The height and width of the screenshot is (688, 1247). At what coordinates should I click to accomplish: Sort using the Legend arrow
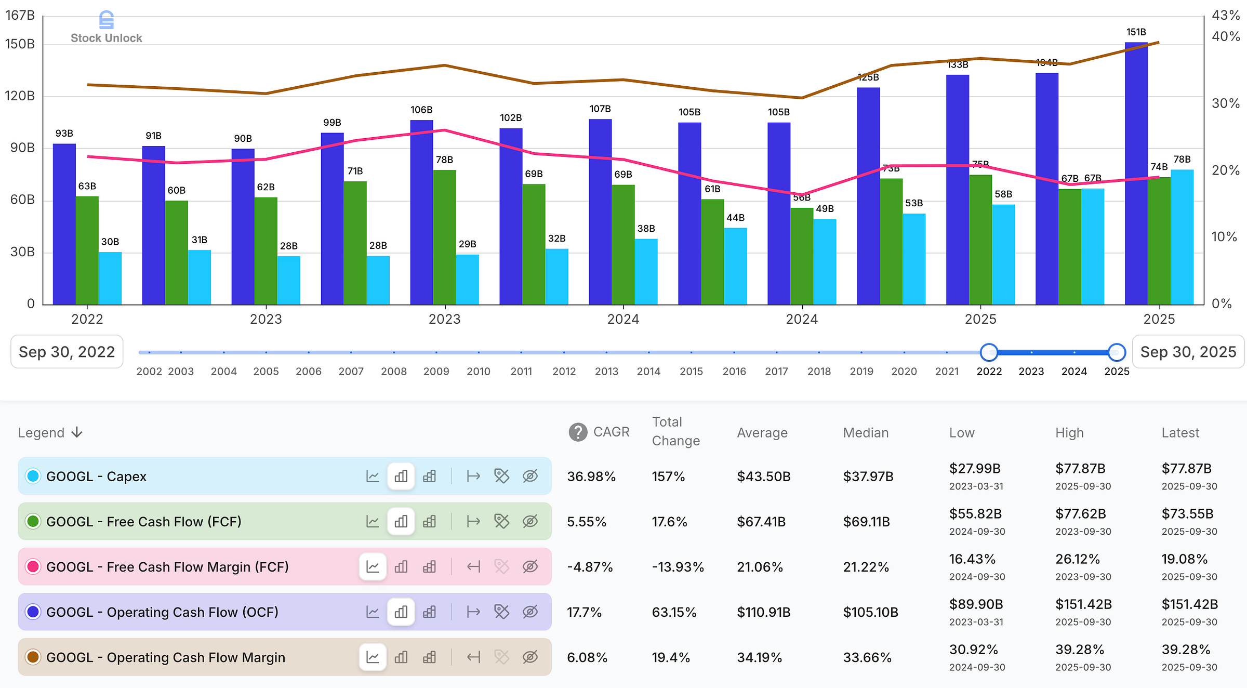coord(77,432)
